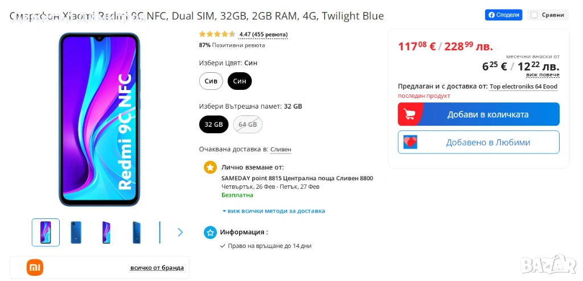Expand виж всички методи за доставка
The width and height of the screenshot is (583, 281).
coord(274,211)
